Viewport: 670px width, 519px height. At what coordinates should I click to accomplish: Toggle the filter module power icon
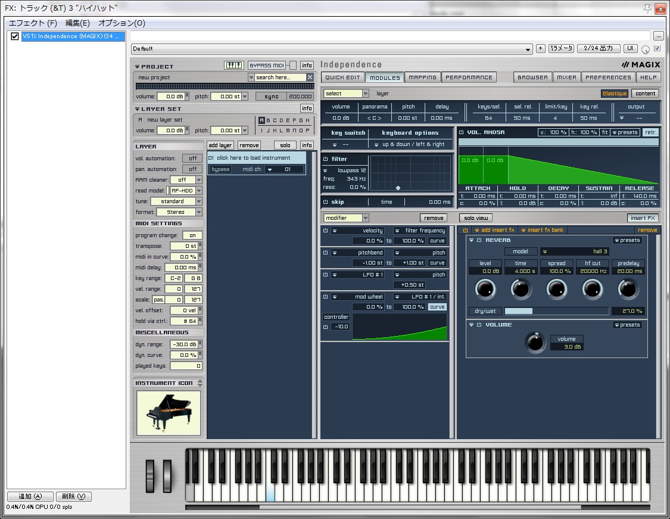(x=326, y=159)
